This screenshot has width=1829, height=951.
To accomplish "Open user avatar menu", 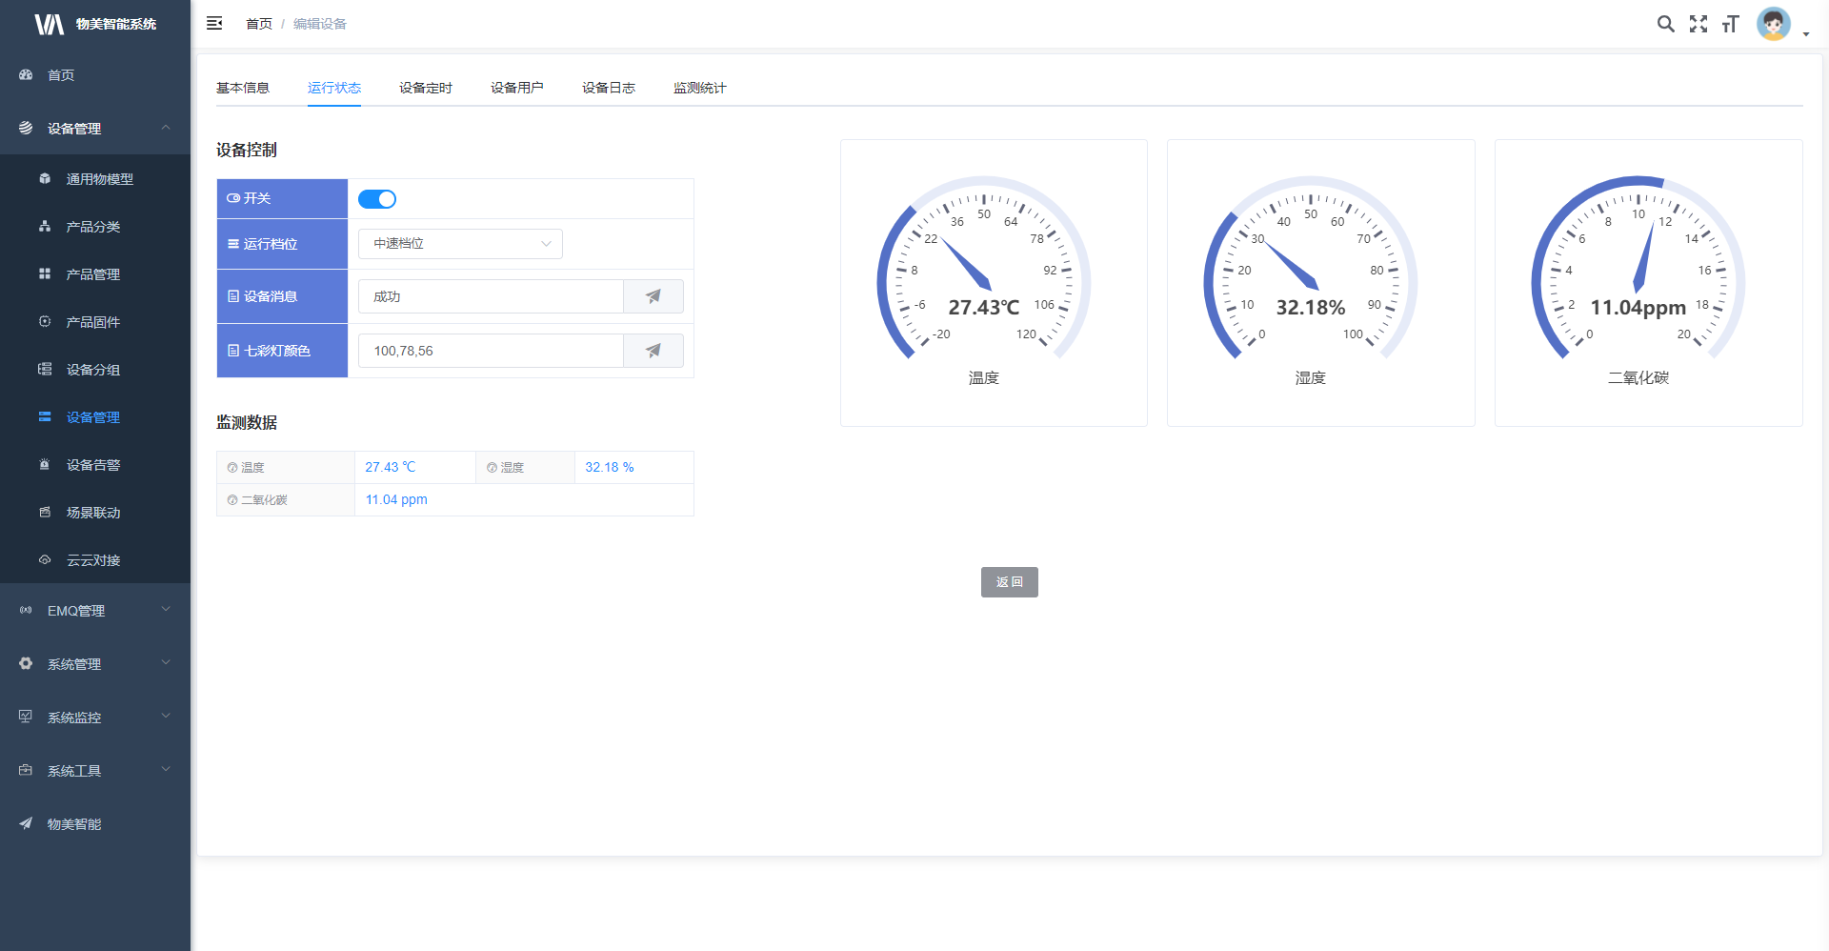I will coord(1775,24).
